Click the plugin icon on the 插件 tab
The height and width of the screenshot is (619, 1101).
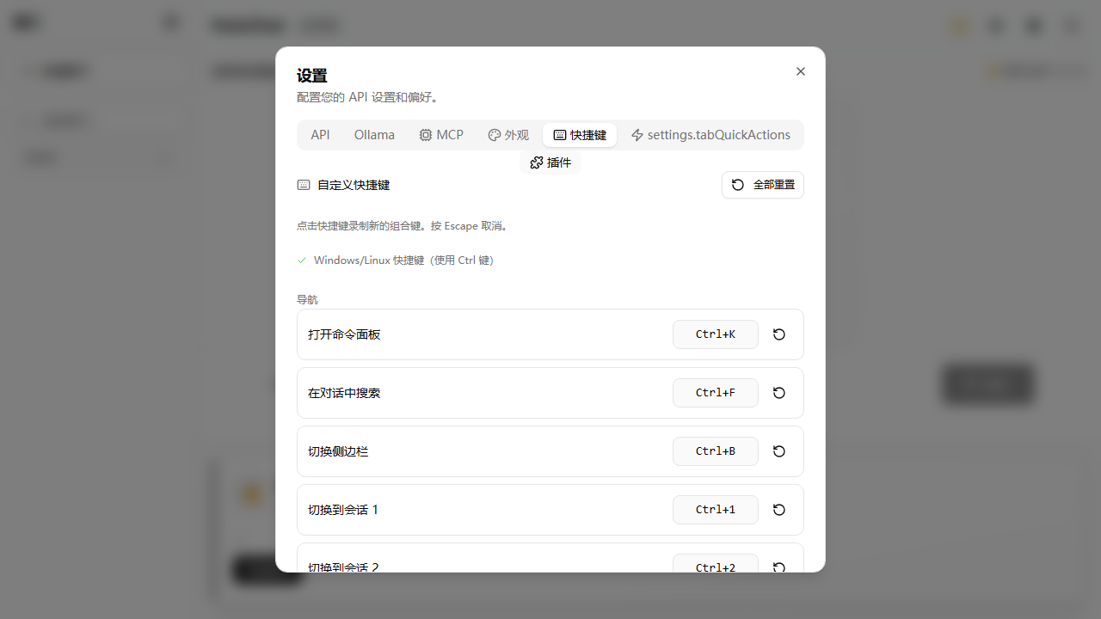pos(536,162)
